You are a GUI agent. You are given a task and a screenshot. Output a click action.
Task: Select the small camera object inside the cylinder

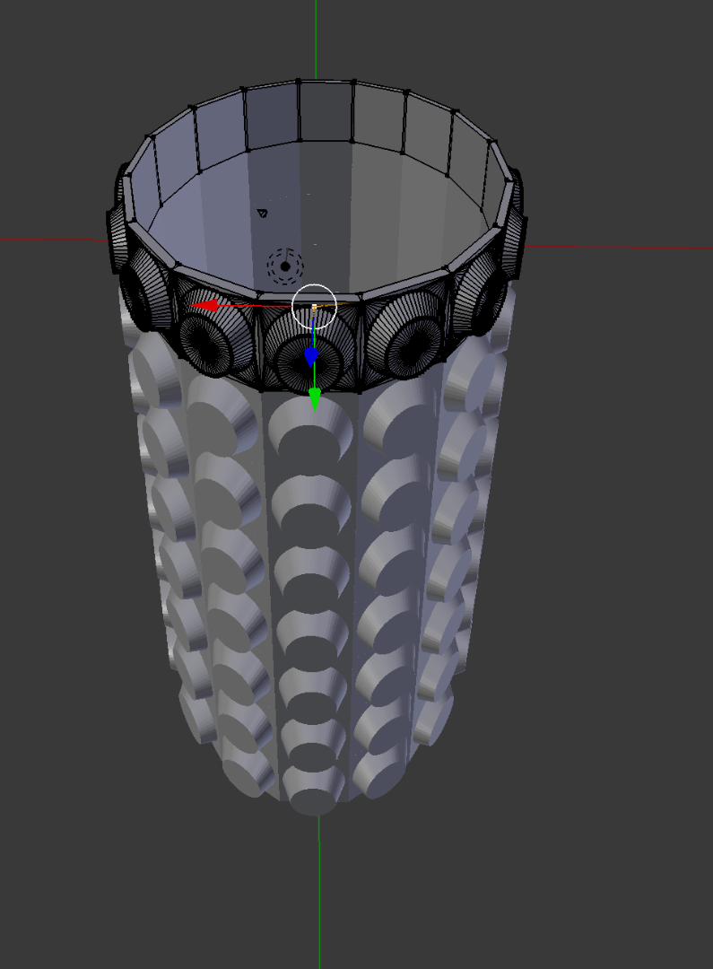tap(262, 214)
